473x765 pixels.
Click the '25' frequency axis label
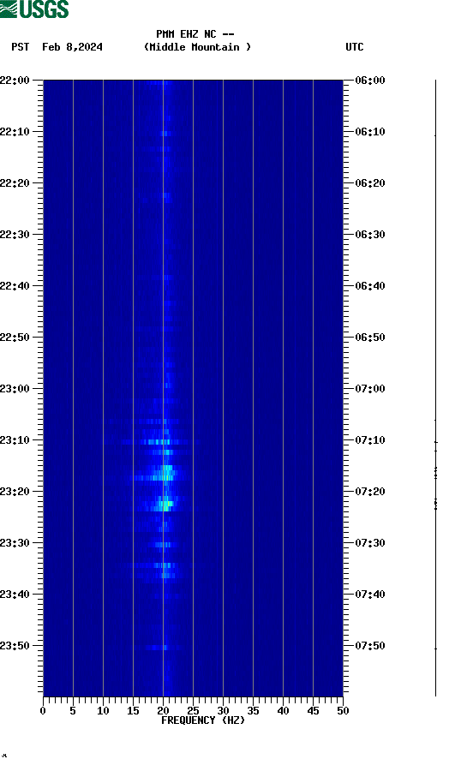(193, 711)
